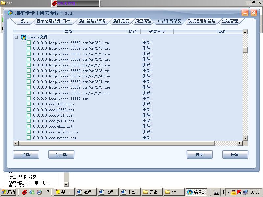The image size is (263, 197).
Task: Go to the 痕迹清理 tab
Action: click(143, 21)
